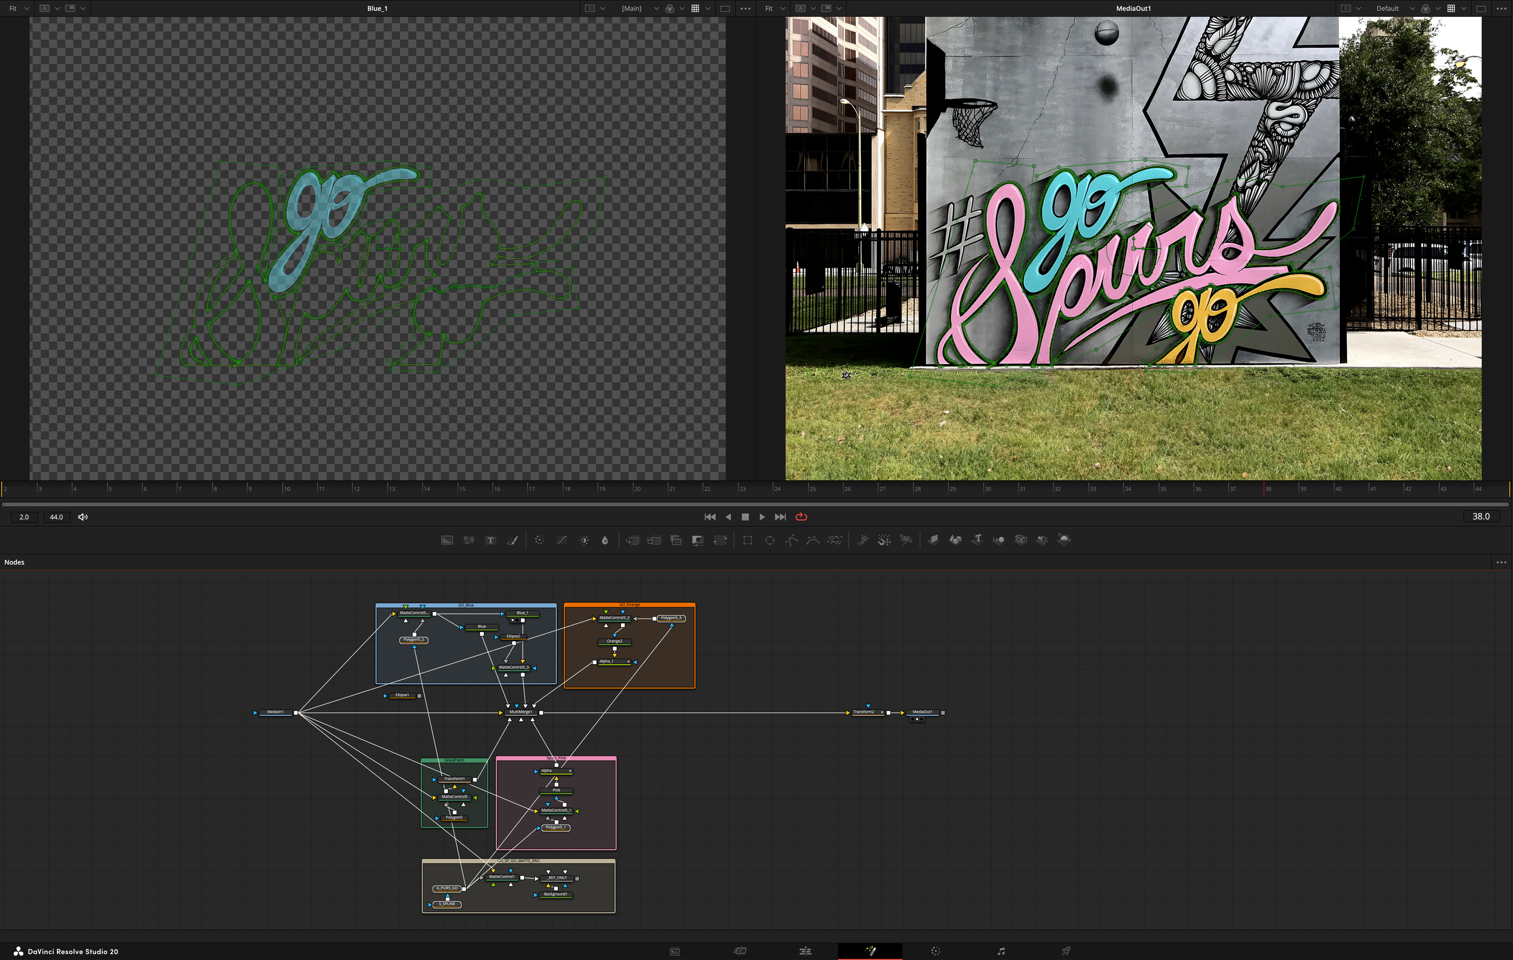Click the current time field showing 38.0
Image resolution: width=1513 pixels, height=960 pixels.
click(1481, 516)
